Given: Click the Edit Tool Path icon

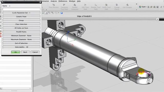Looking at the screenshot, I should click(85, 5).
